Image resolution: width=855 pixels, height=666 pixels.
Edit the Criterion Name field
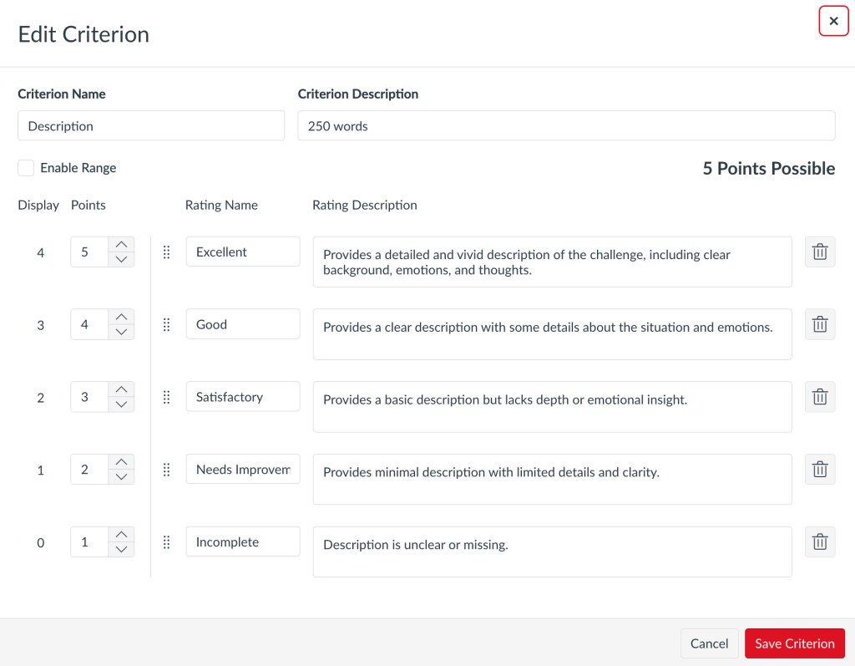click(151, 126)
